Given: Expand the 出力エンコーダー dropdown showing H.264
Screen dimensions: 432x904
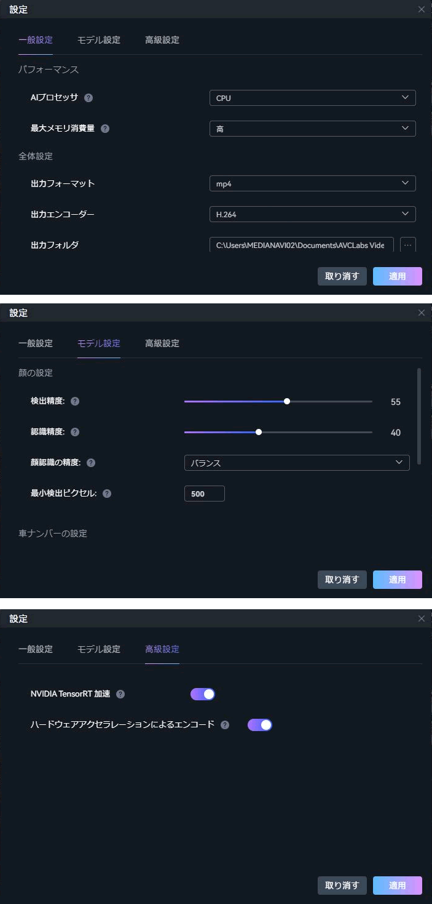Looking at the screenshot, I should point(312,214).
